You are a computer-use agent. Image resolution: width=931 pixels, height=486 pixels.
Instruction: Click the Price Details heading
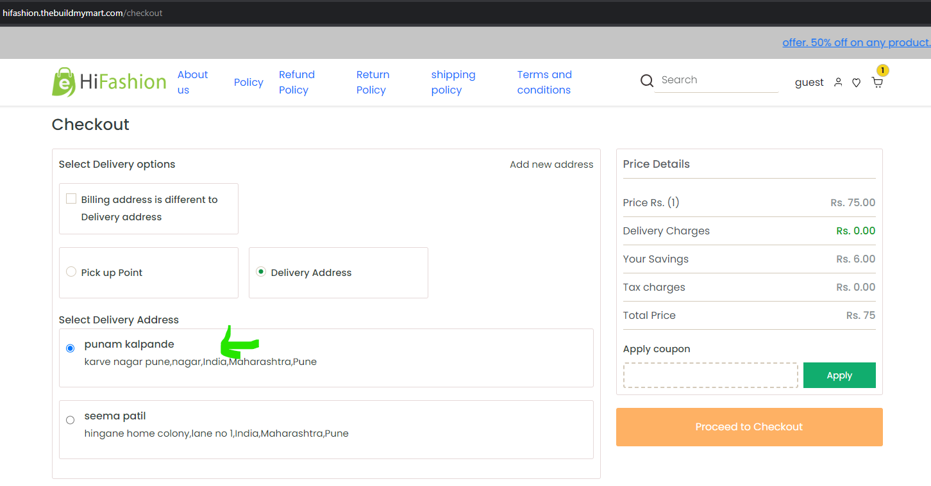coord(657,164)
